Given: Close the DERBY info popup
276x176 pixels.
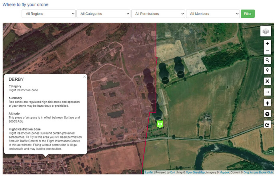Looking at the screenshot, I should point(84,76).
